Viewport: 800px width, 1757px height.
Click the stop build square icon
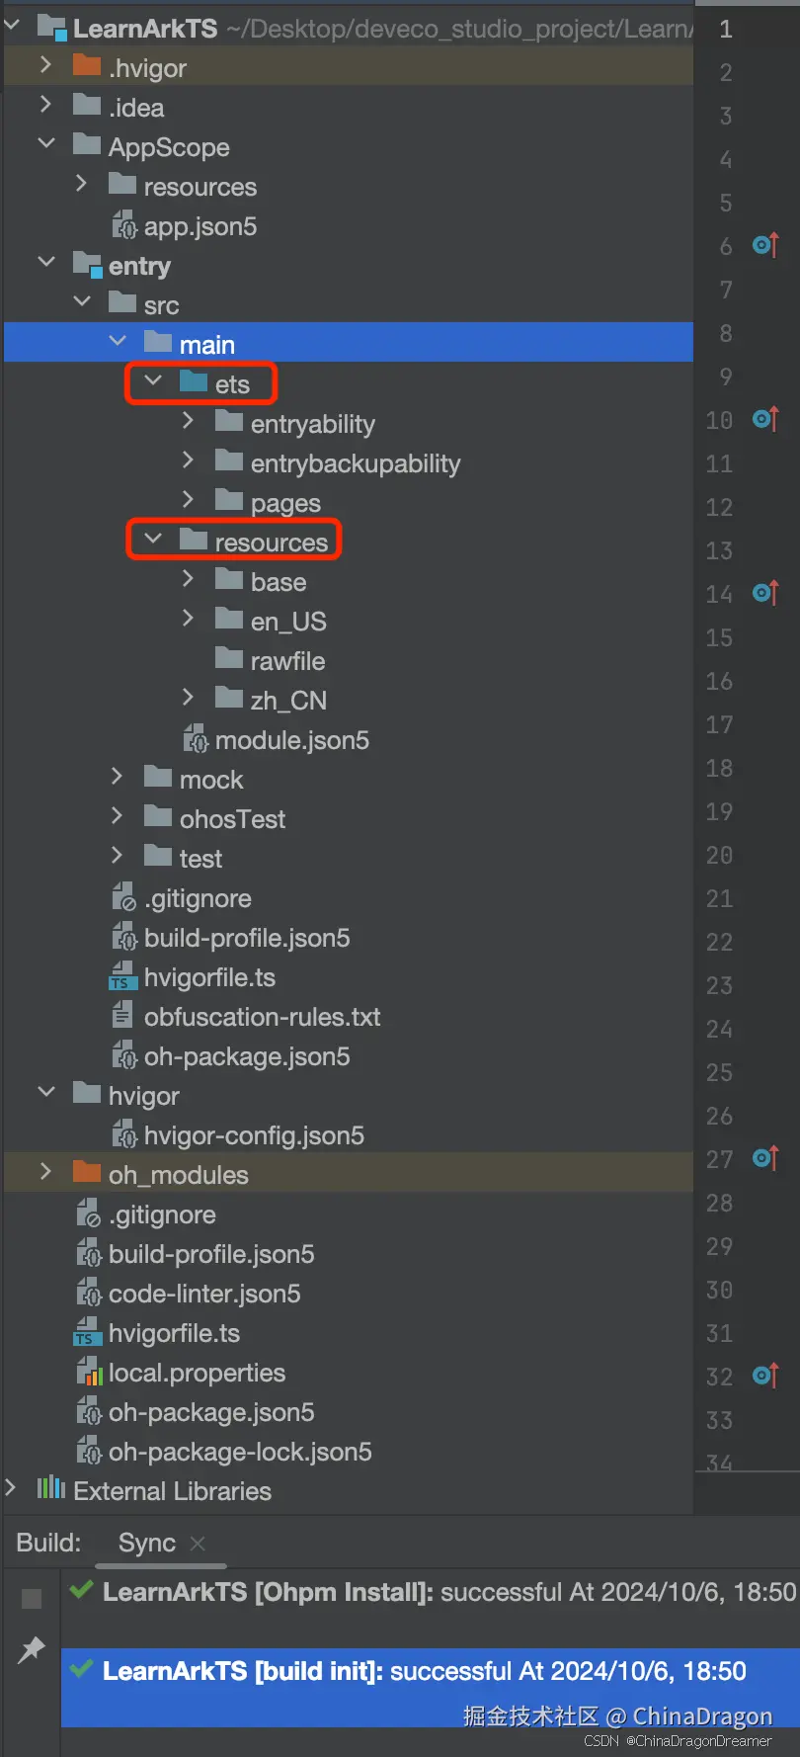pyautogui.click(x=32, y=1598)
